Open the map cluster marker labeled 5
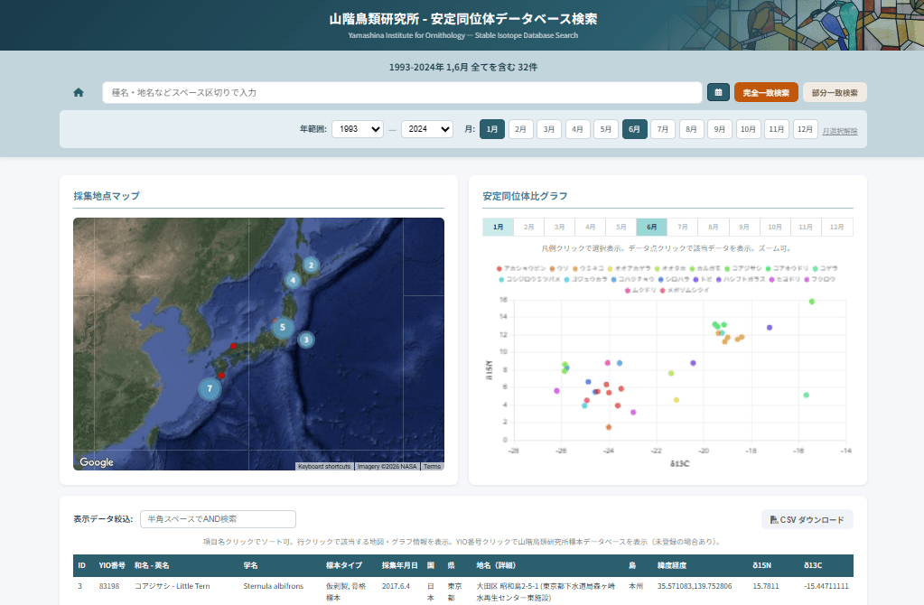Image resolution: width=924 pixels, height=605 pixels. 283,327
